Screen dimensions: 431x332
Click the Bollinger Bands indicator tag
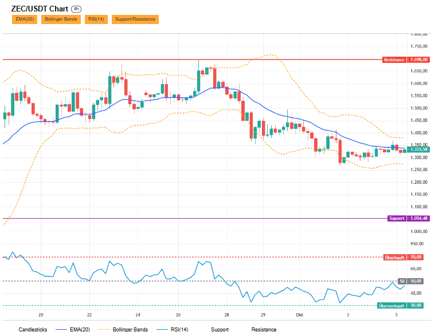tap(61, 19)
